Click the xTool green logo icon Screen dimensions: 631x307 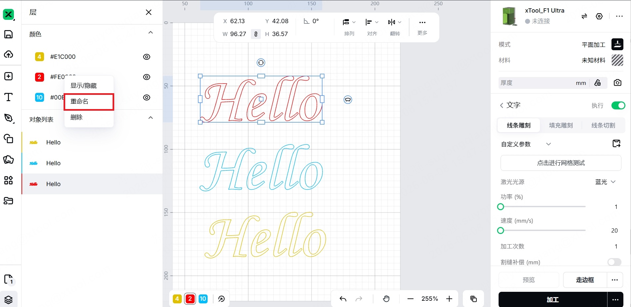pyautogui.click(x=8, y=14)
